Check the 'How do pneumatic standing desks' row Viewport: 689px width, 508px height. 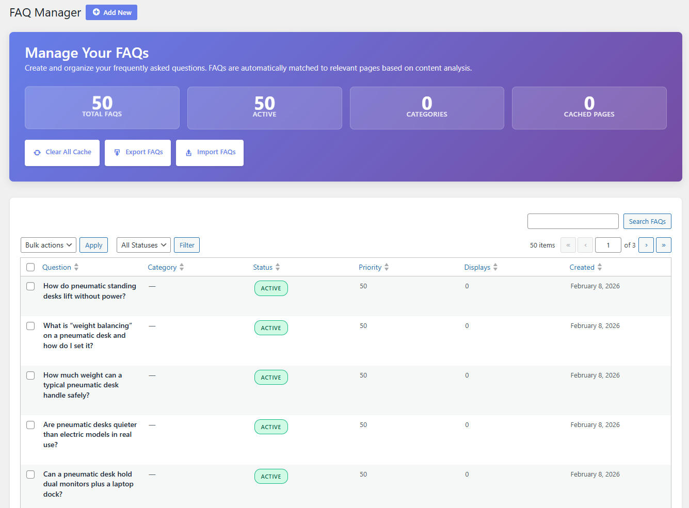(x=30, y=286)
